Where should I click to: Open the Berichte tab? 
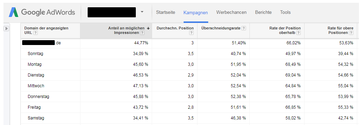coord(263,12)
